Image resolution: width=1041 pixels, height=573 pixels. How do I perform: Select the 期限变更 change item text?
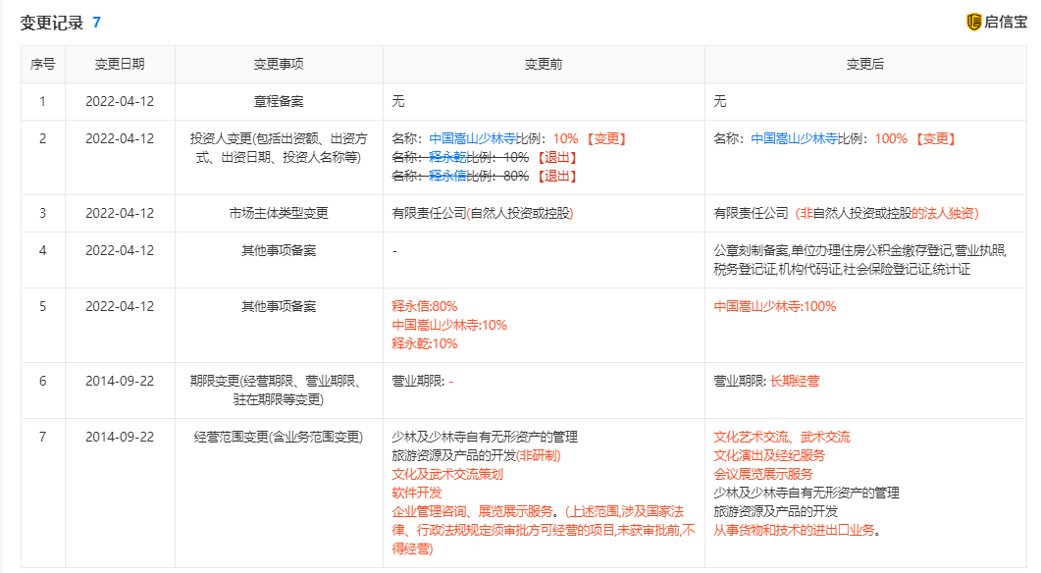[279, 390]
